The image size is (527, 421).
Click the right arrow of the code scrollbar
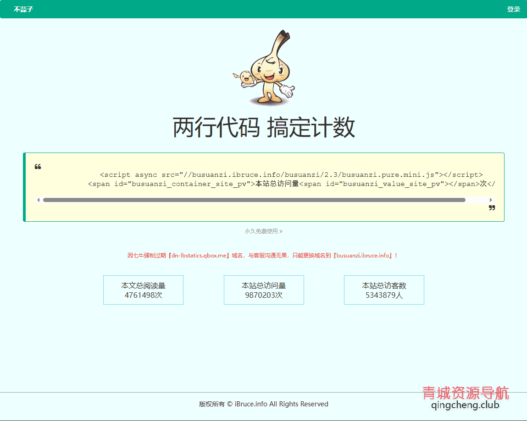(490, 199)
